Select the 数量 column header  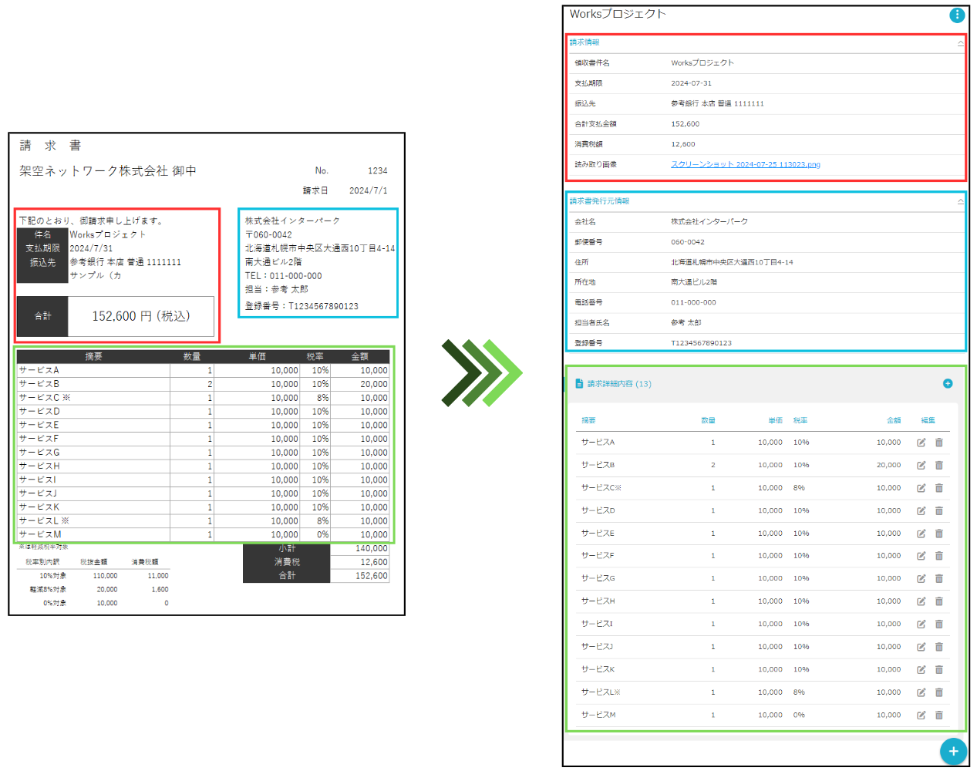pyautogui.click(x=708, y=420)
